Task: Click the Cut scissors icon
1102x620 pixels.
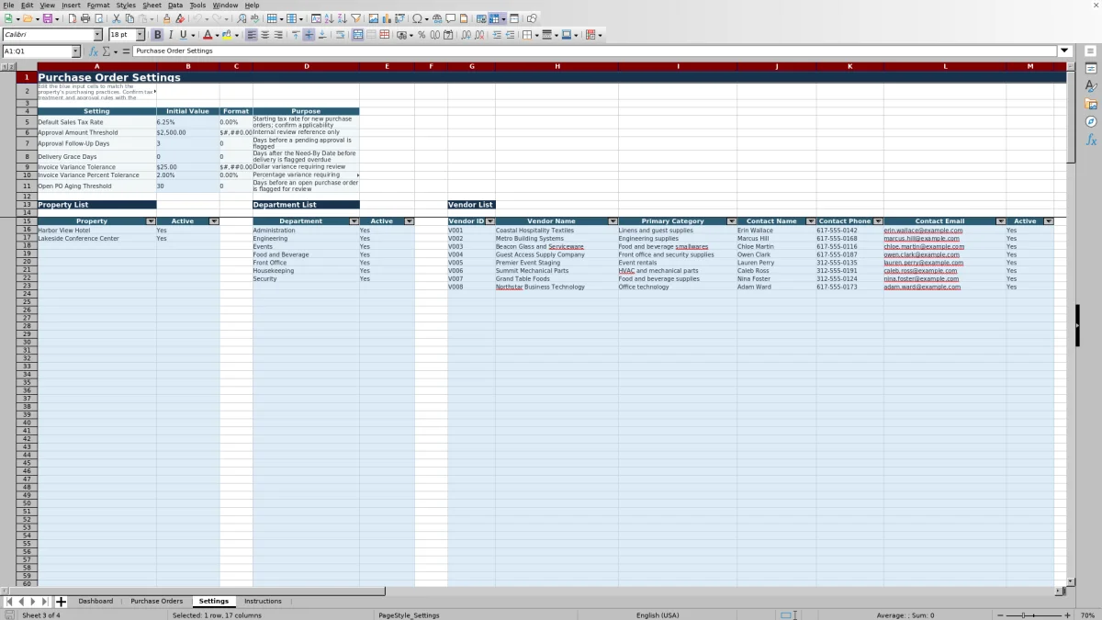Action: (117, 18)
